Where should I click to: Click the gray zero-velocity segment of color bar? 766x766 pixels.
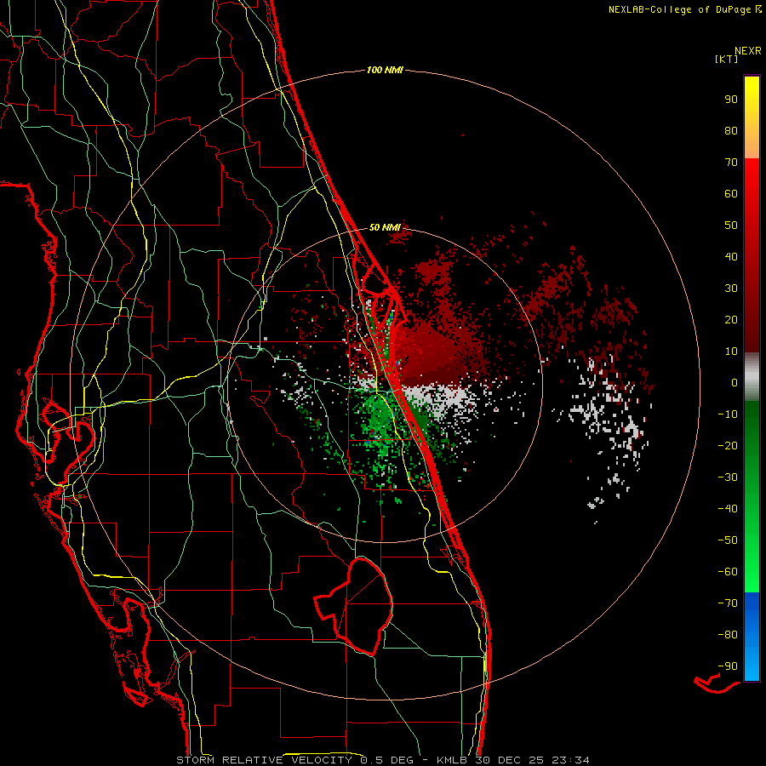click(752, 377)
